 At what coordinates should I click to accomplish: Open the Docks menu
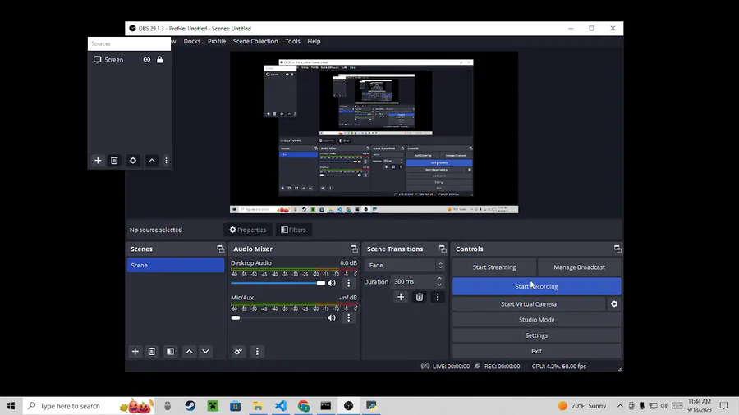(x=192, y=41)
